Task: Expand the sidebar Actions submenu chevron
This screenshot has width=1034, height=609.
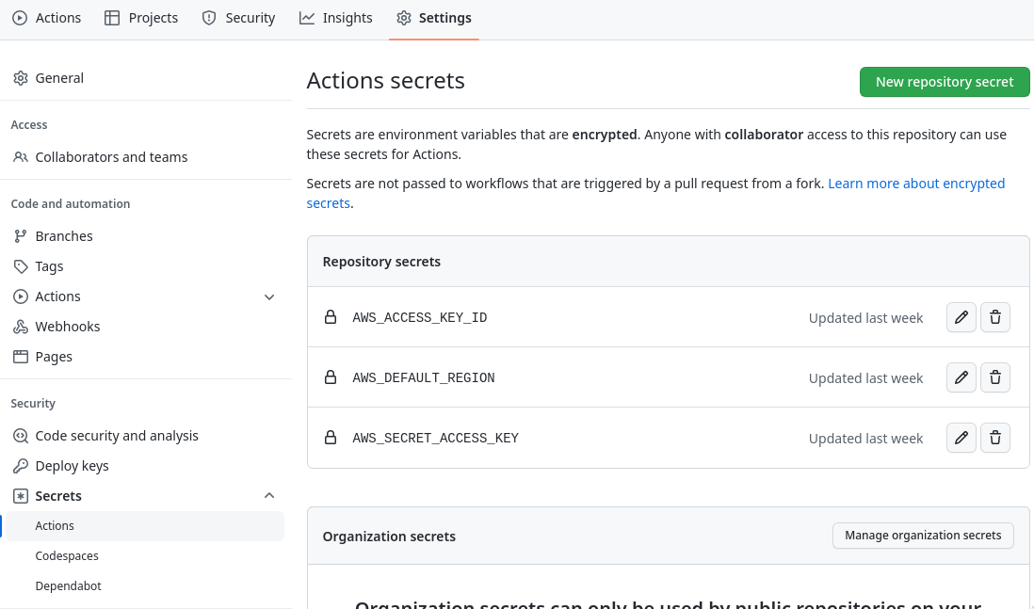Action: coord(269,297)
